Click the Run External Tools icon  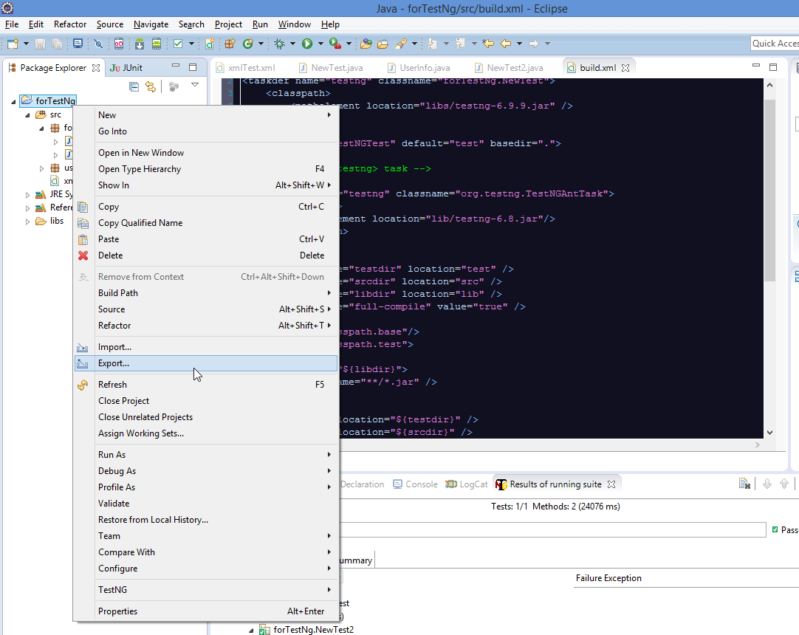click(x=335, y=44)
